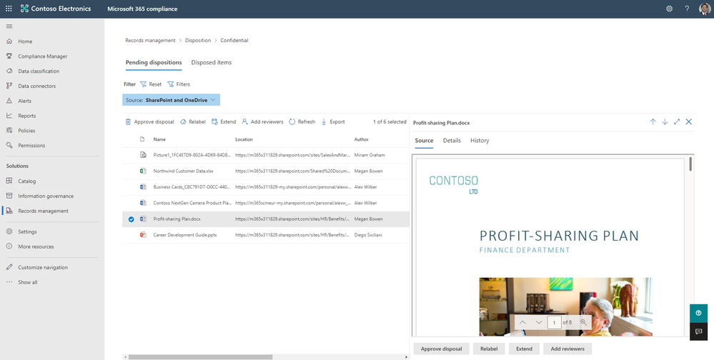Screen dimensions: 714x360
Task: Click the Excel icon for Northwind file
Action: pyautogui.click(x=143, y=171)
